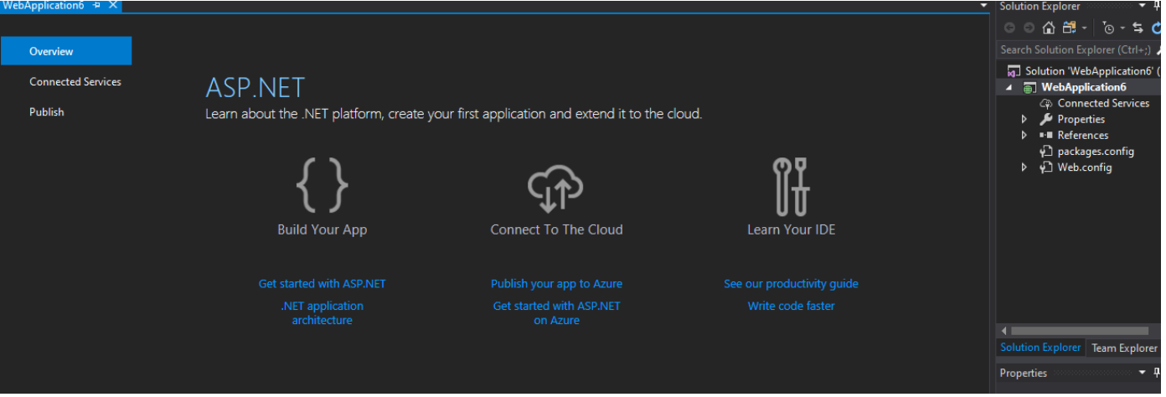Open the Properties panel window options dropdown
Image resolution: width=1166 pixels, height=397 pixels.
pyautogui.click(x=1143, y=373)
